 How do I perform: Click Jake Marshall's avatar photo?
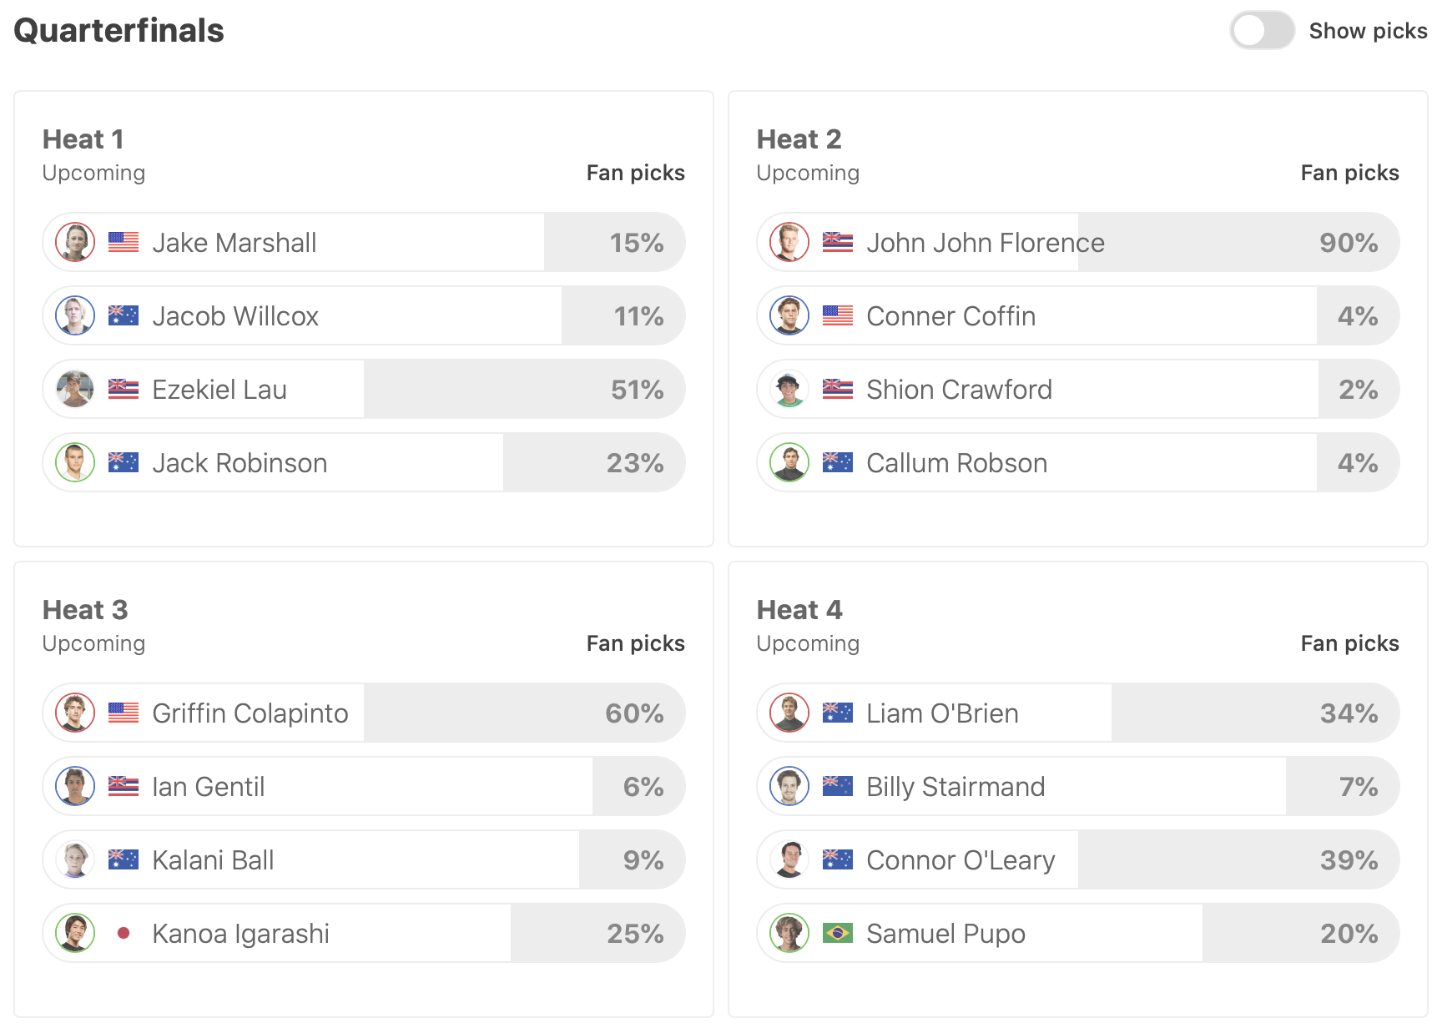click(x=75, y=243)
